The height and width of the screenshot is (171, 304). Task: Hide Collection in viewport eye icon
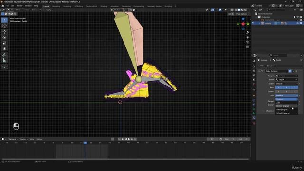298,17
